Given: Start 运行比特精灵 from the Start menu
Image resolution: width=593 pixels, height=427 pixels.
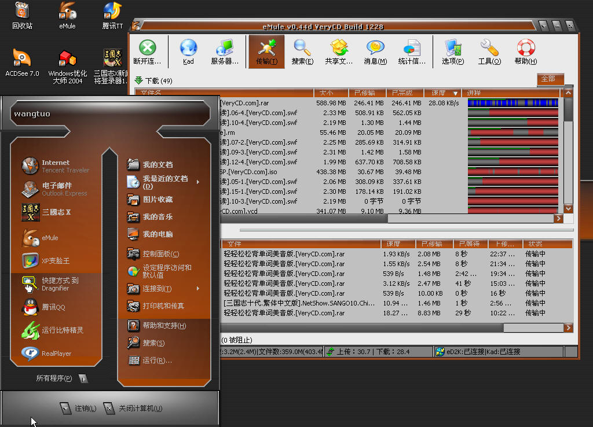Looking at the screenshot, I should [x=53, y=330].
